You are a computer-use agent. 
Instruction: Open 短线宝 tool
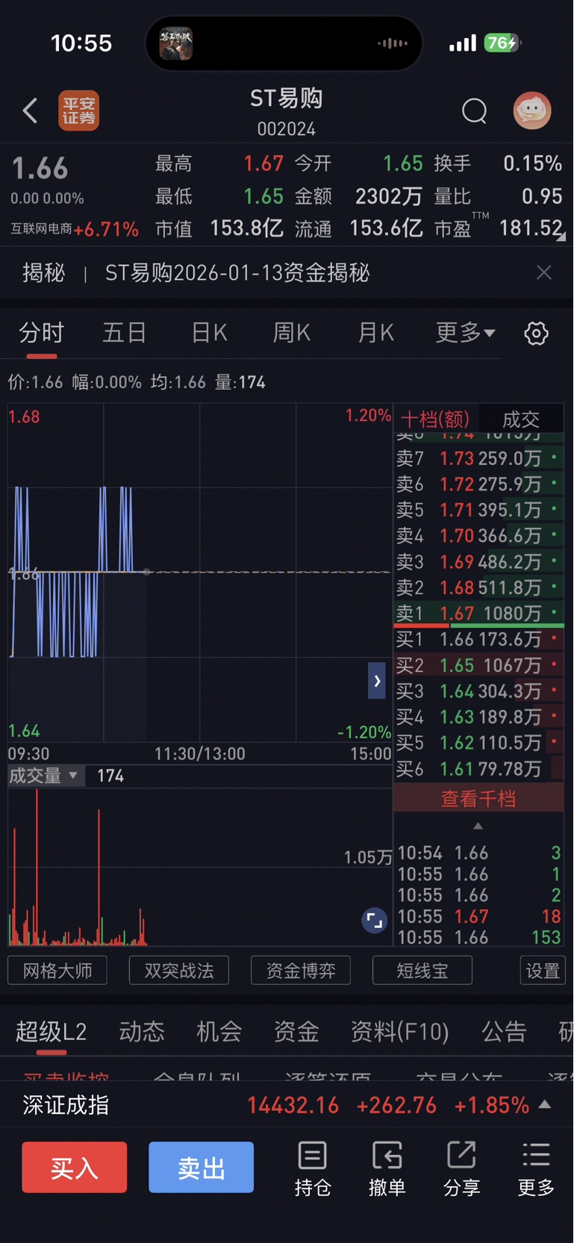pos(422,971)
